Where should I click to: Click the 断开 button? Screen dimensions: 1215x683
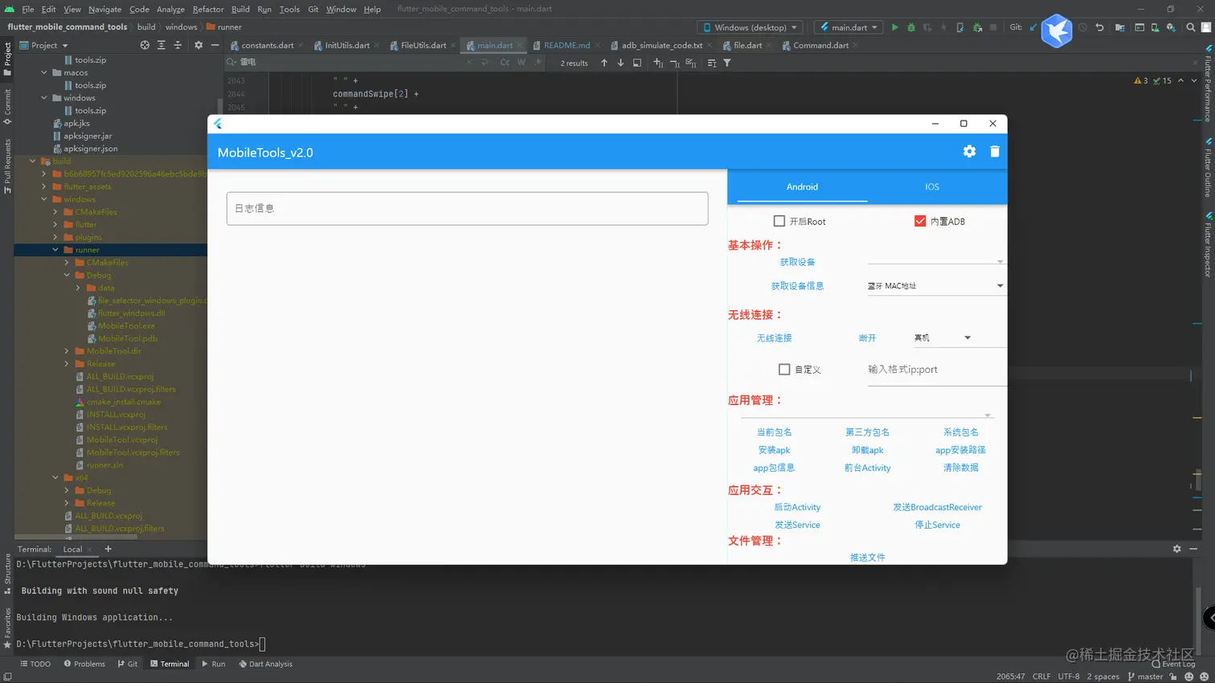tap(867, 338)
